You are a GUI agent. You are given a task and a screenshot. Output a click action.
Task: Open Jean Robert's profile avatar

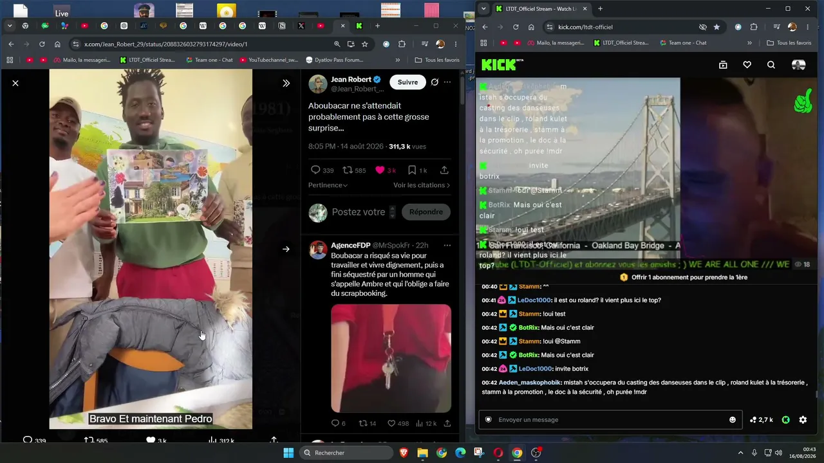[x=318, y=84]
